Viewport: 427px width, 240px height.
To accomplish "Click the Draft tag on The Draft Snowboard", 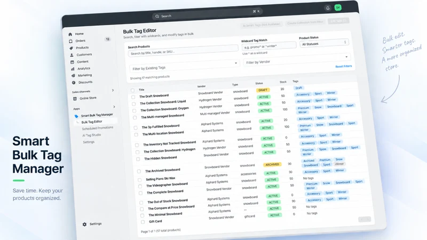I will [298, 88].
